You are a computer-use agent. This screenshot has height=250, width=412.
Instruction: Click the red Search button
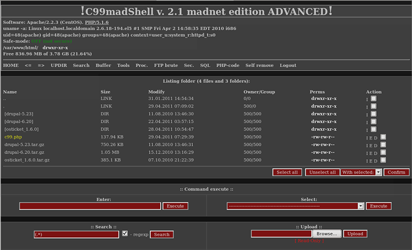161,234
